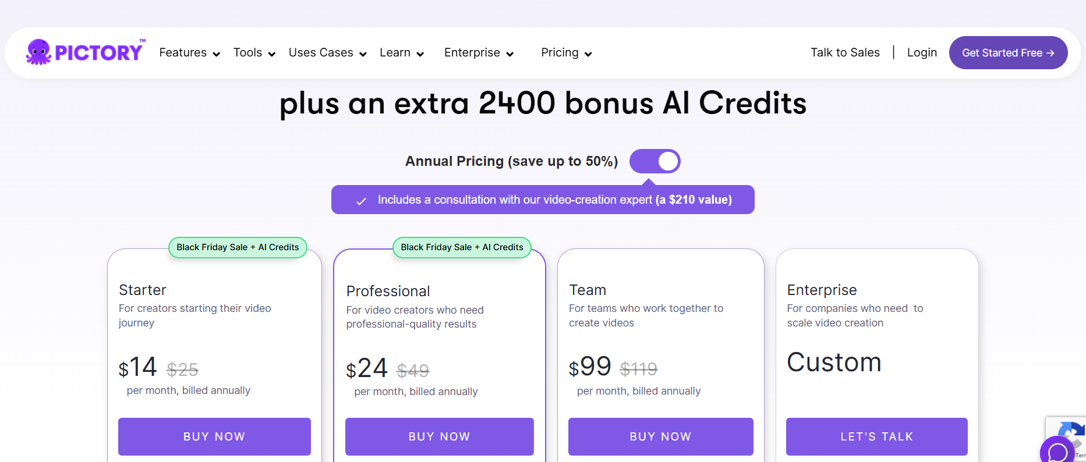
Task: Click the Professional Black Friday Sale badge
Action: 462,247
